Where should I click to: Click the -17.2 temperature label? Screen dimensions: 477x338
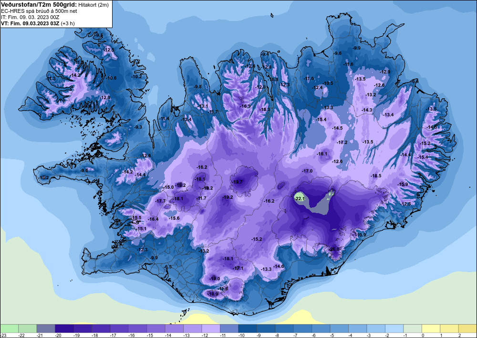pyautogui.click(x=342, y=142)
